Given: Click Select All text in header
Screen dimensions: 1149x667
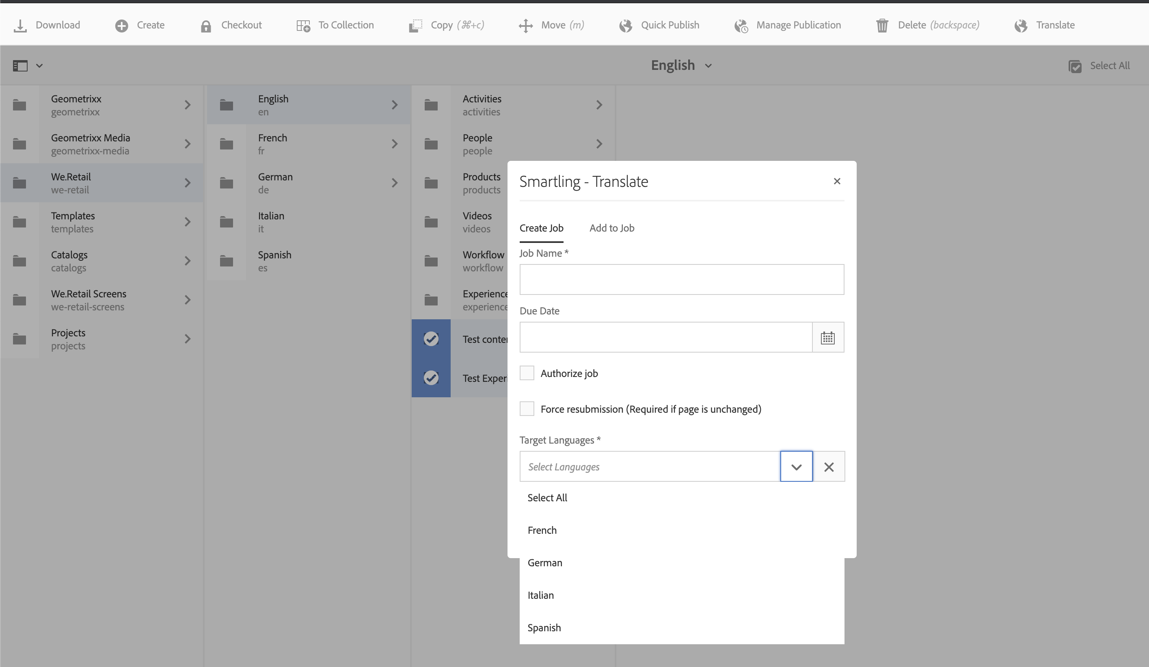Looking at the screenshot, I should (x=1110, y=66).
